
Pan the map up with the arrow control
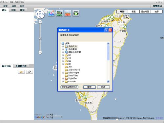40,11
